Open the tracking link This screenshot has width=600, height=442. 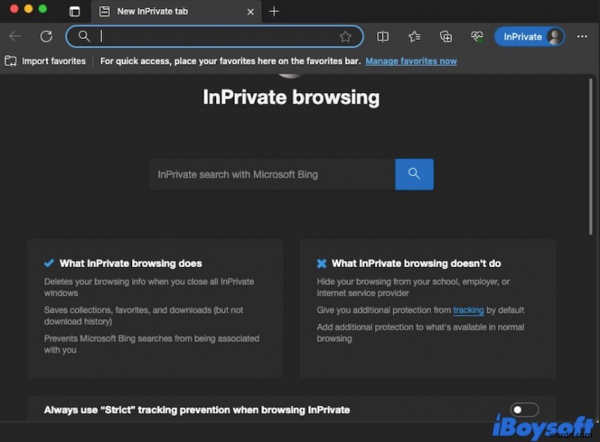tap(468, 310)
